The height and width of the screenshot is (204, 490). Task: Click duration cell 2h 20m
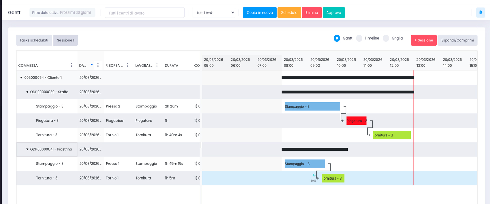(171, 106)
